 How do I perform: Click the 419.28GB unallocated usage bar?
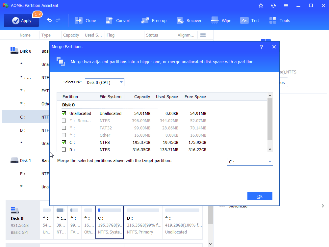182,210
